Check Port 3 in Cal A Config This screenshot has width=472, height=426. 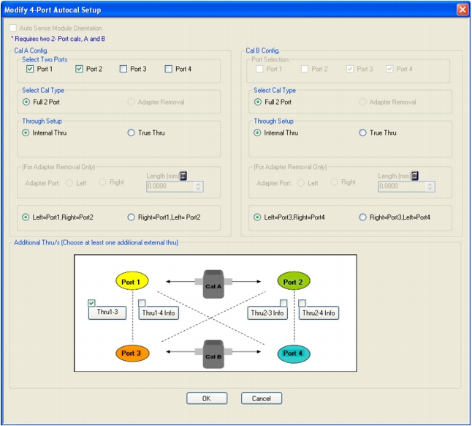tap(123, 69)
